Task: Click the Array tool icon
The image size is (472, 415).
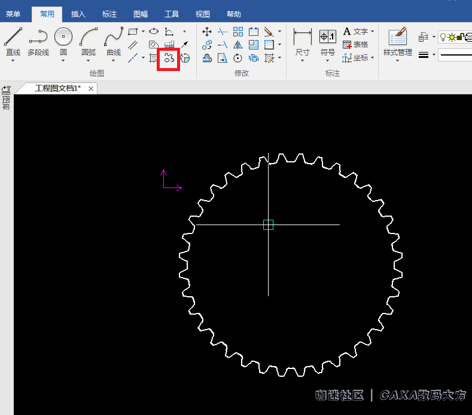Action: tap(238, 32)
